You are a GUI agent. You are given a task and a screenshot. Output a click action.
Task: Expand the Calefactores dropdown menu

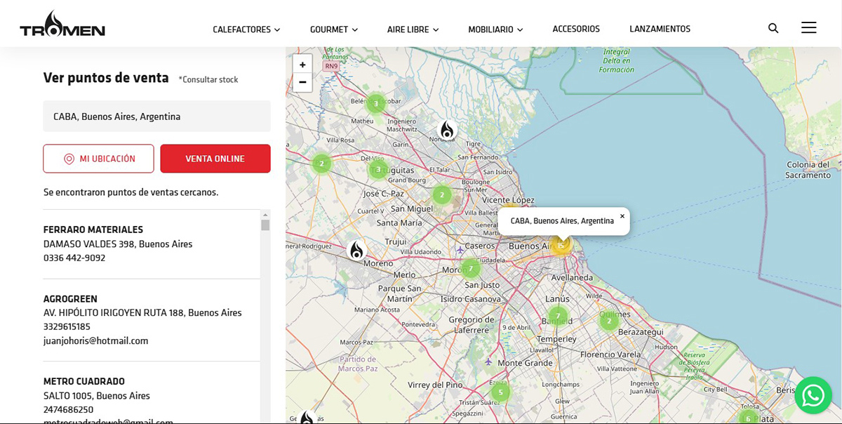click(x=246, y=29)
